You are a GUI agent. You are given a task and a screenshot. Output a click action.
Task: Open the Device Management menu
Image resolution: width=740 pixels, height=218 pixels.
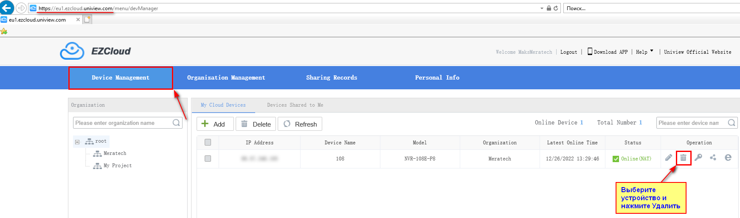point(121,78)
